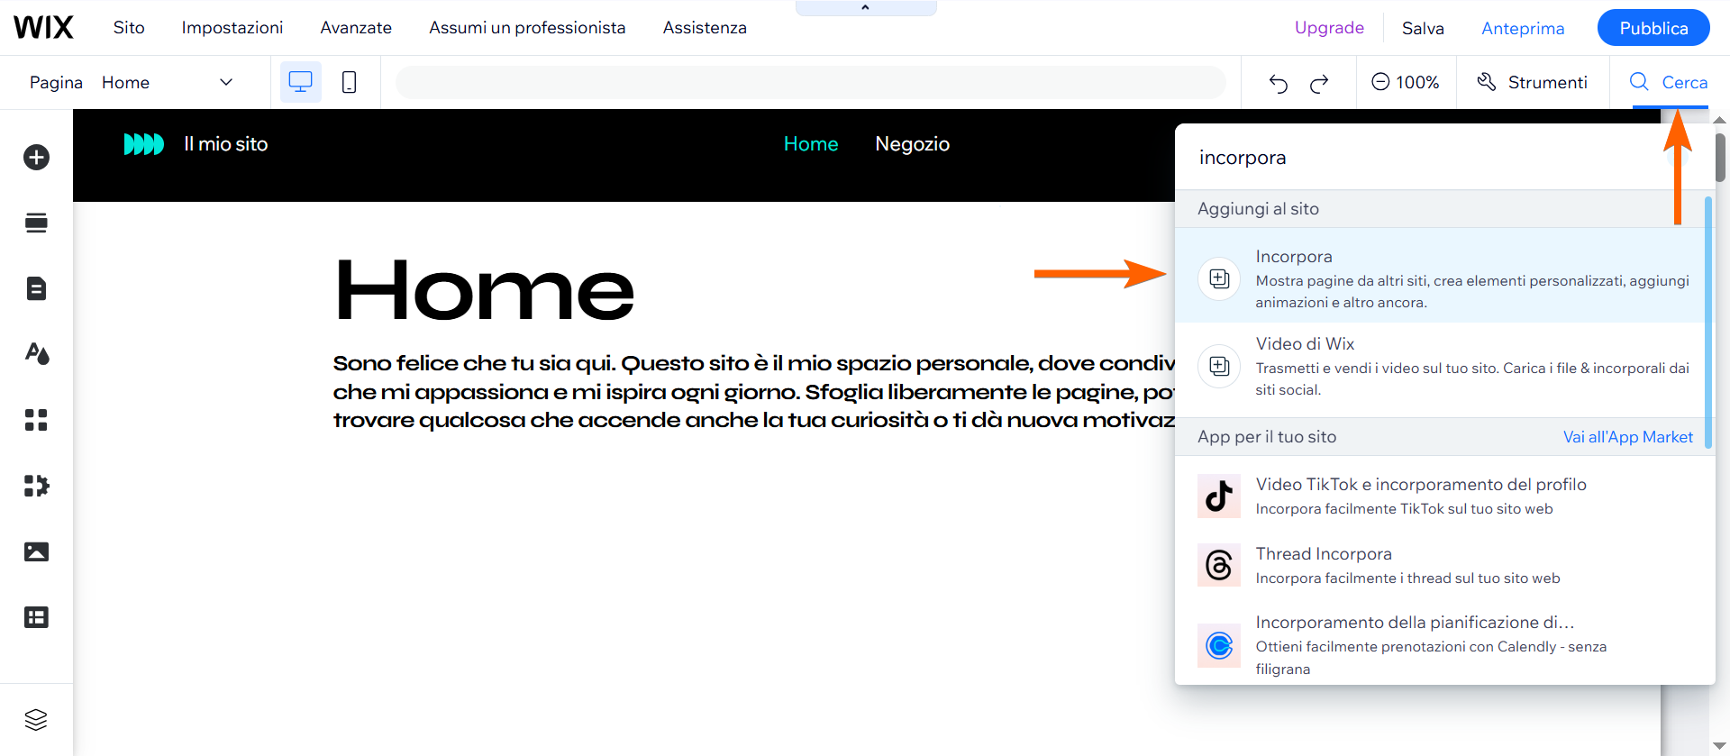Viewport: 1730px width, 756px height.
Task: Open the CMS table icon in sidebar
Action: pyautogui.click(x=36, y=617)
